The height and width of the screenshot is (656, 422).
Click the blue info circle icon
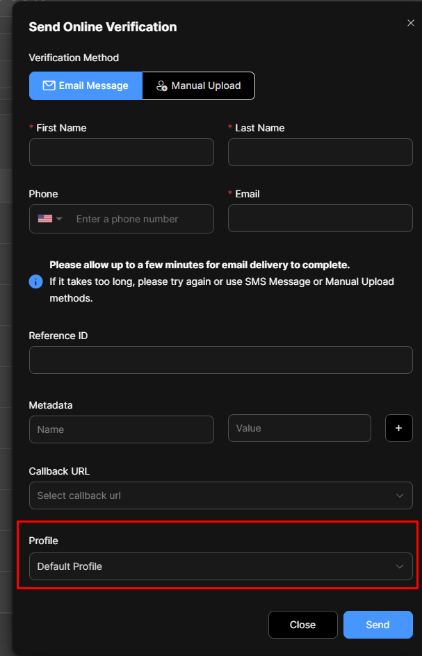(35, 281)
